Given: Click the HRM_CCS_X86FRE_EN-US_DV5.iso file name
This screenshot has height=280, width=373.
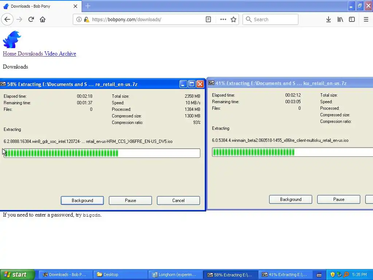Looking at the screenshot, I should (x=88, y=141).
